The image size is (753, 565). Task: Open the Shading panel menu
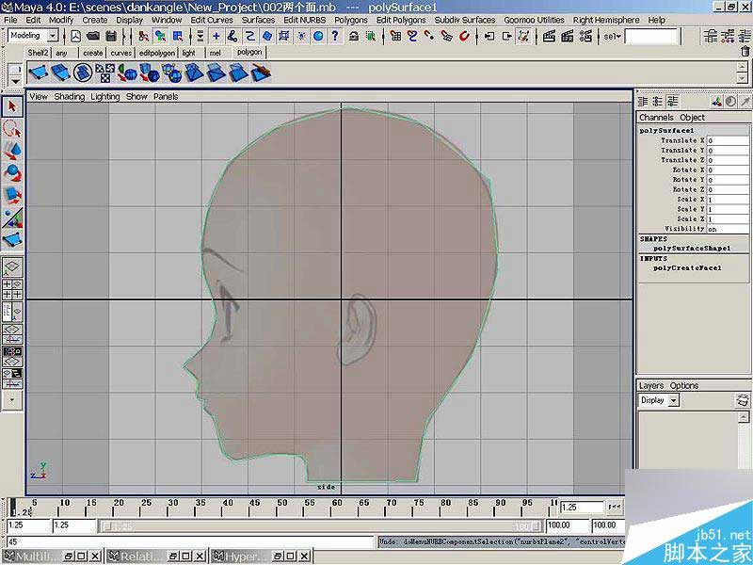(69, 96)
